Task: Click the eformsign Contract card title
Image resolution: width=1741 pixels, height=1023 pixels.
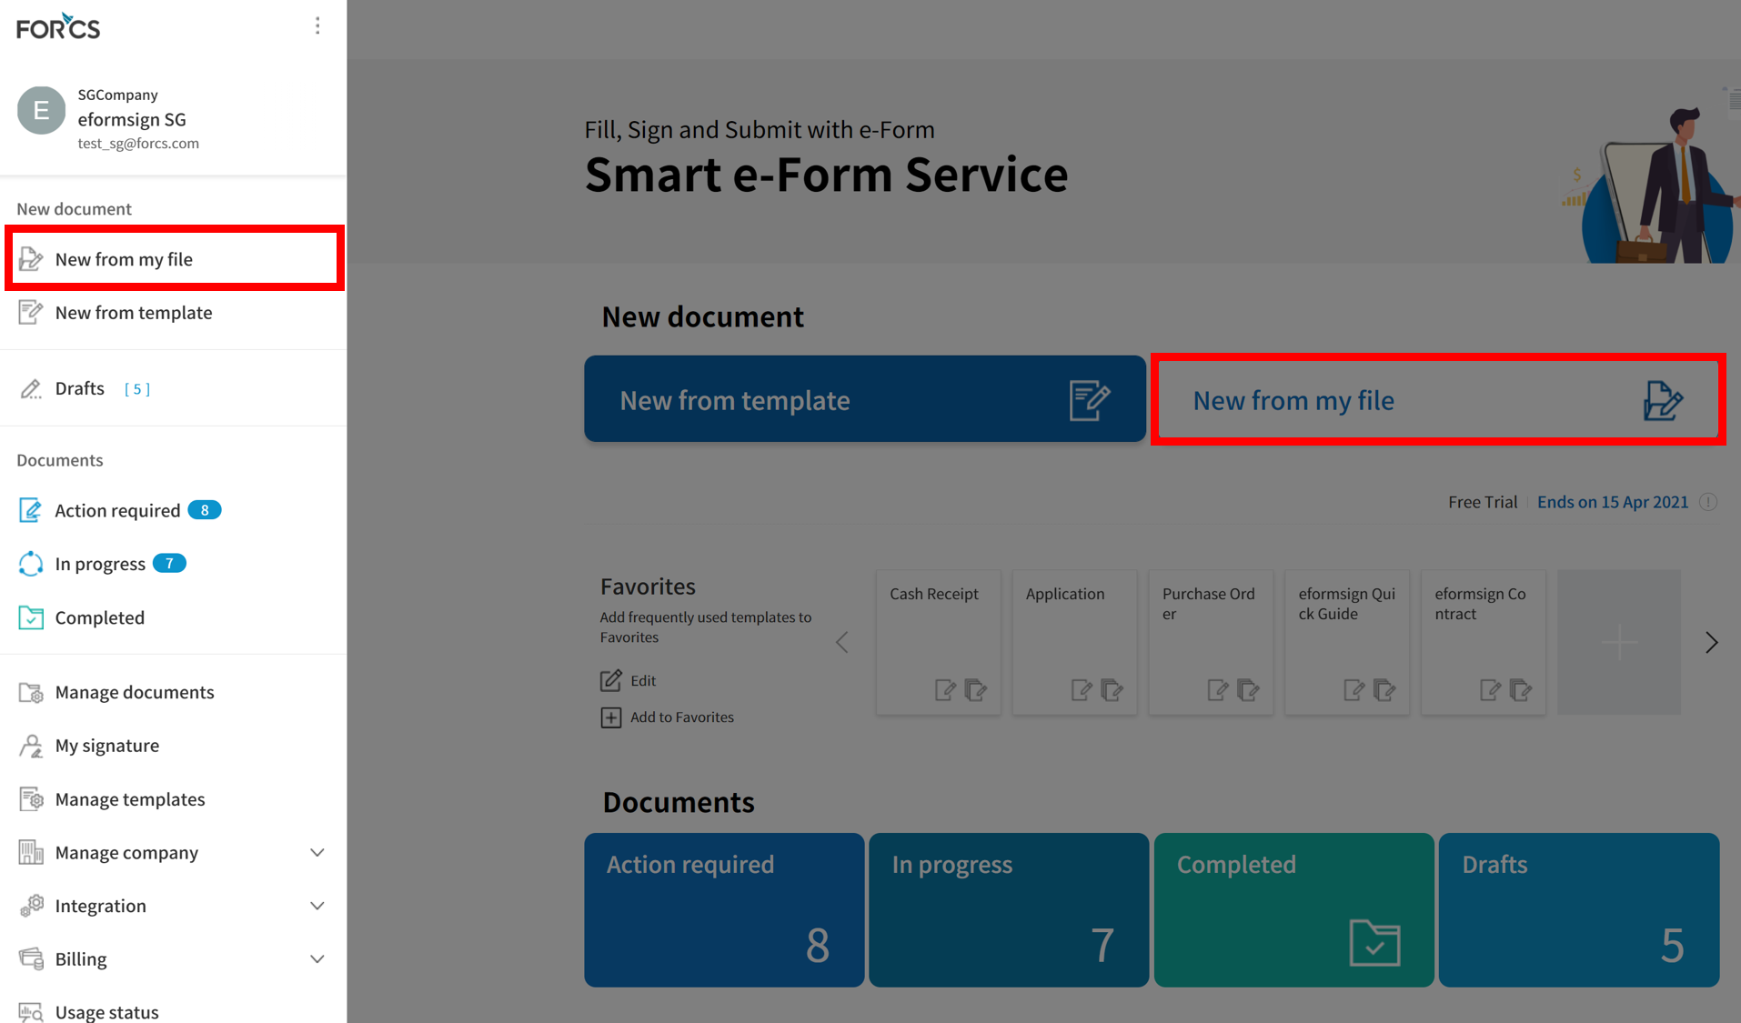Action: [x=1481, y=604]
